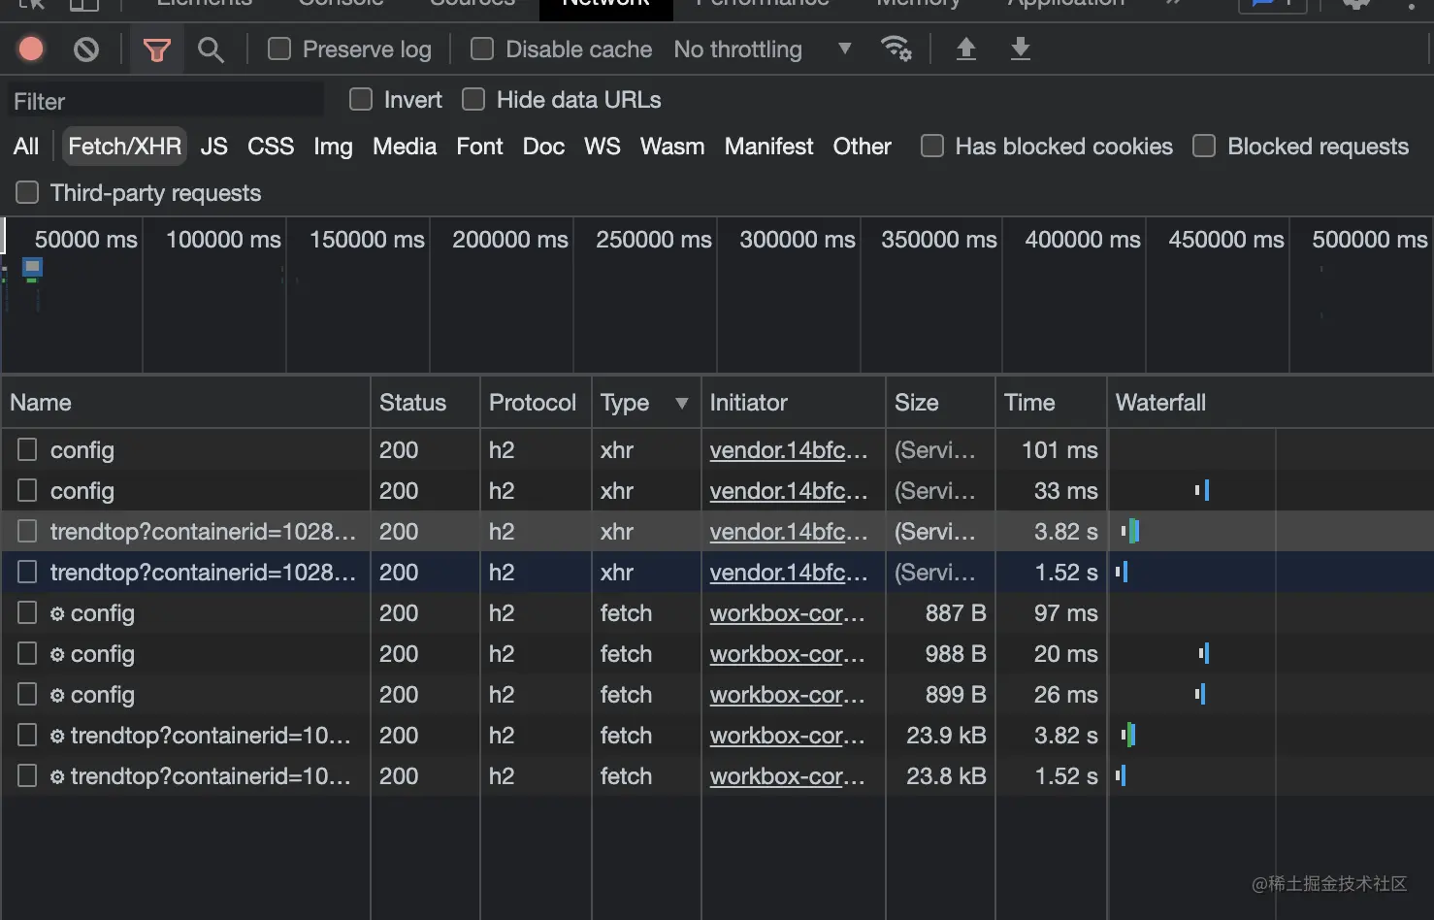Sort by the Status column header
The image size is (1434, 920).
[425, 403]
